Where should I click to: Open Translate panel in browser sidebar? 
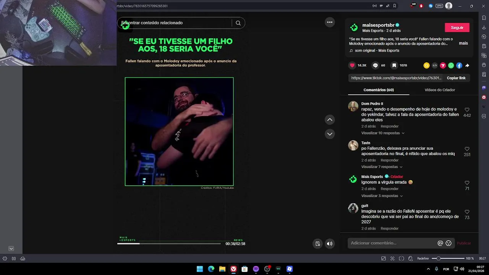tap(484, 55)
